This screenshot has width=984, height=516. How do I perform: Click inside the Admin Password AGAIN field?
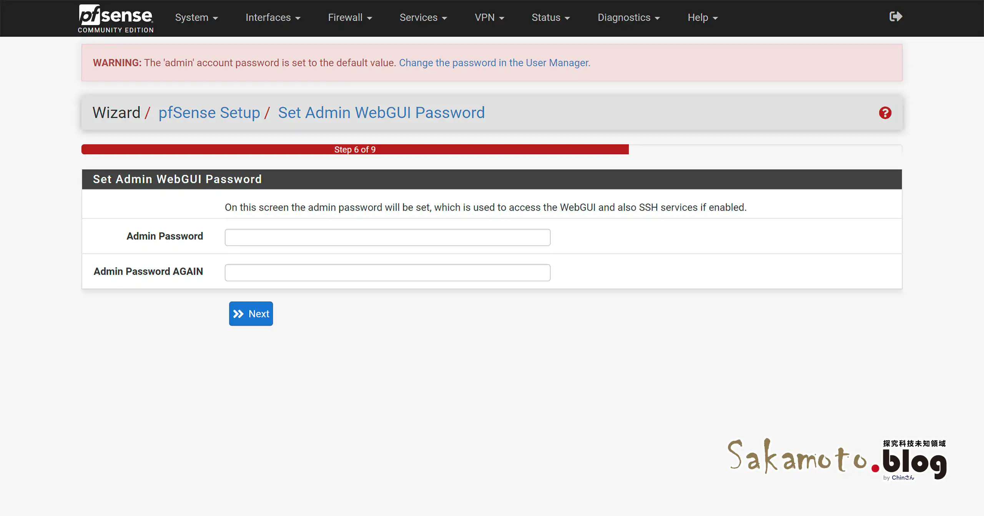tap(387, 272)
